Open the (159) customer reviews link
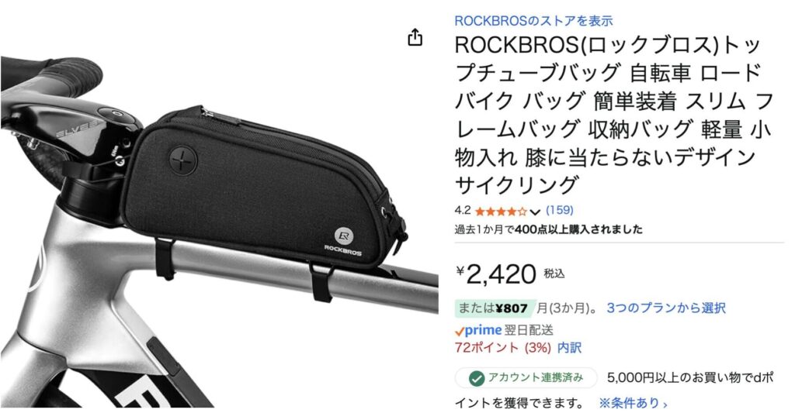This screenshot has height=413, width=795. 559,210
